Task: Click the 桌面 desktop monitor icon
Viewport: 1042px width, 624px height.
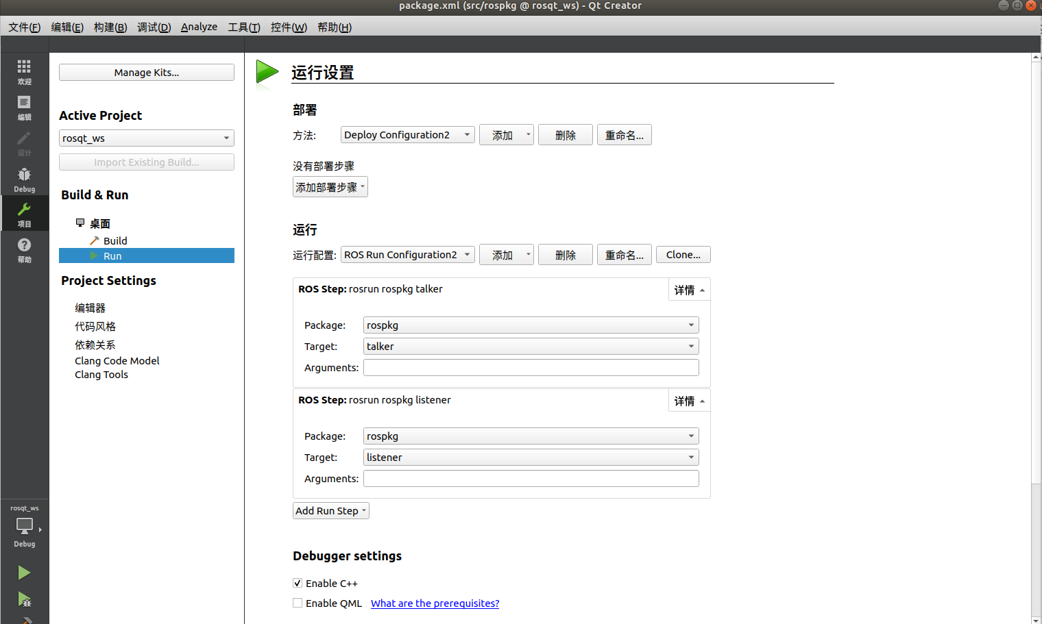Action: [x=80, y=223]
